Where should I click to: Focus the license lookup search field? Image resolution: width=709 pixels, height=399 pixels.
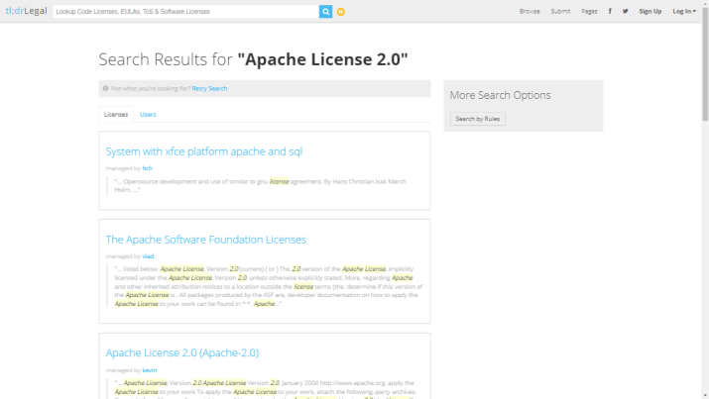pyautogui.click(x=184, y=11)
